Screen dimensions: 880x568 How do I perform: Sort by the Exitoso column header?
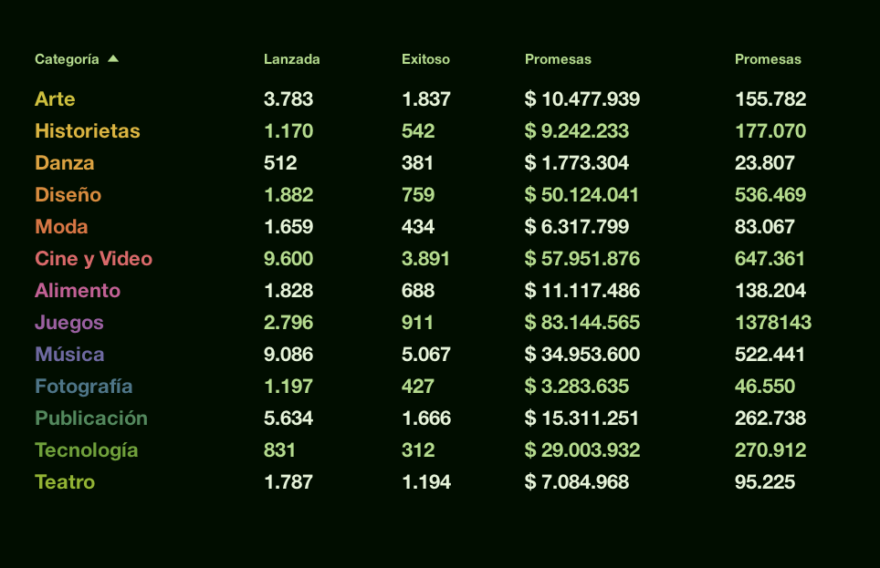pos(425,59)
